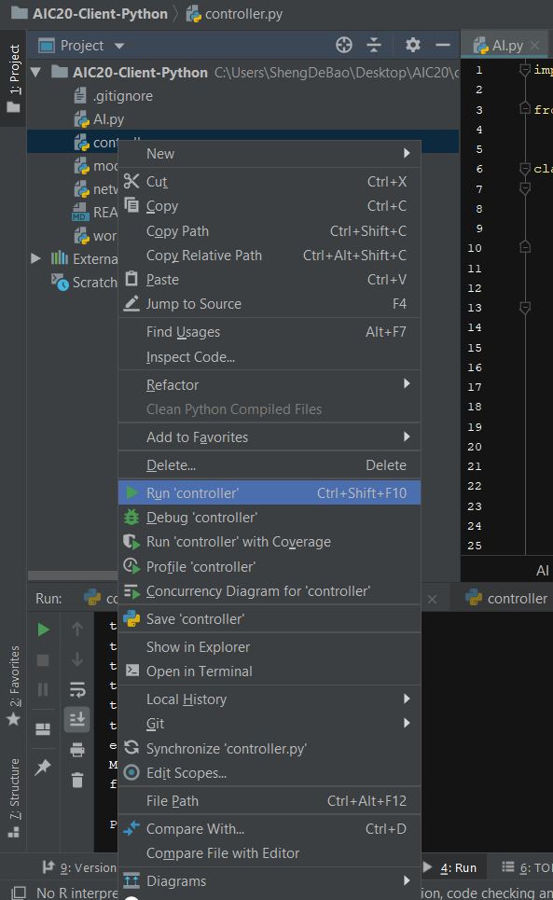Select Compare With...

click(x=270, y=829)
